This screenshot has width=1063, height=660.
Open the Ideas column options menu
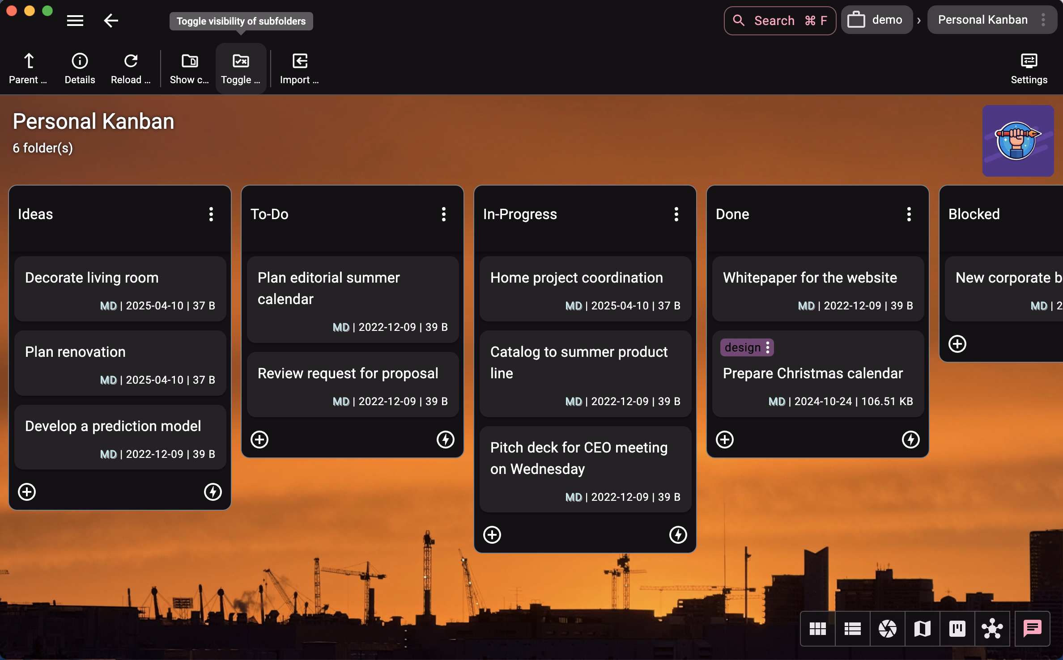pos(211,214)
